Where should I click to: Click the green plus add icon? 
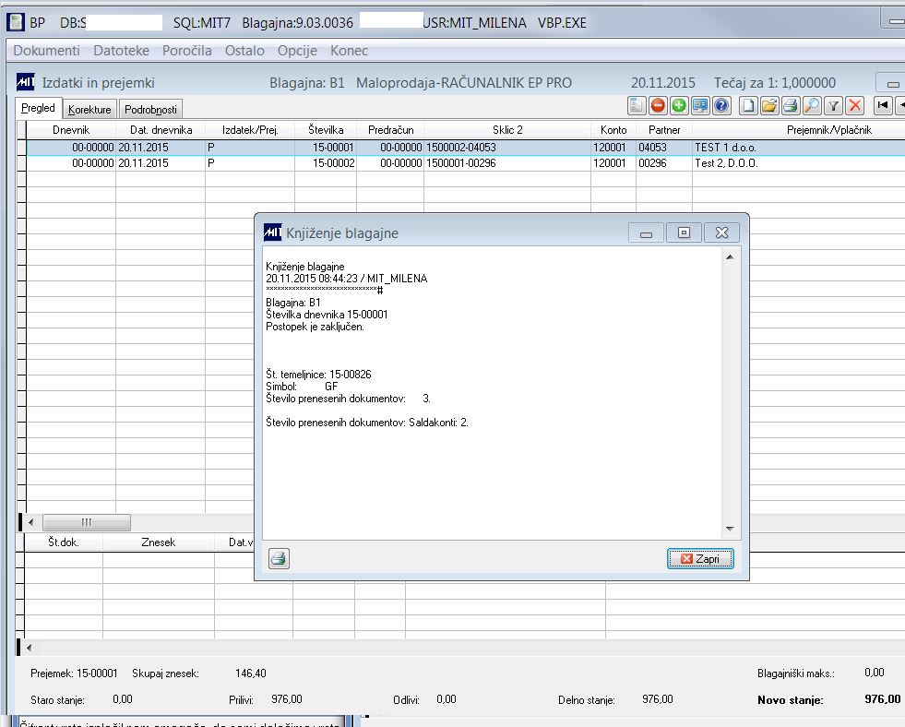(x=679, y=105)
